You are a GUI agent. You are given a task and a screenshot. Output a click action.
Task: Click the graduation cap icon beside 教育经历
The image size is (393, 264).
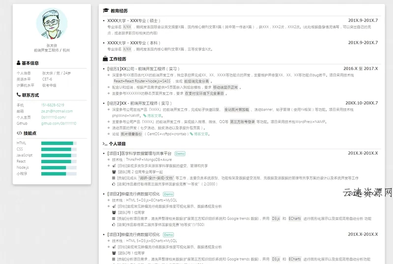[106, 10]
